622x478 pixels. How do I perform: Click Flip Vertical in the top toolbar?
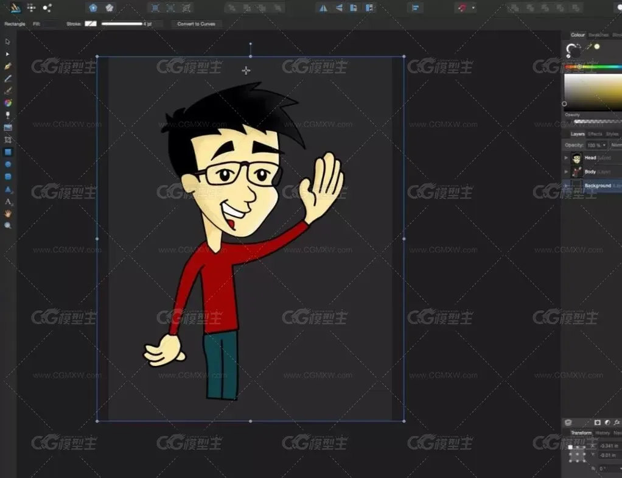click(338, 7)
